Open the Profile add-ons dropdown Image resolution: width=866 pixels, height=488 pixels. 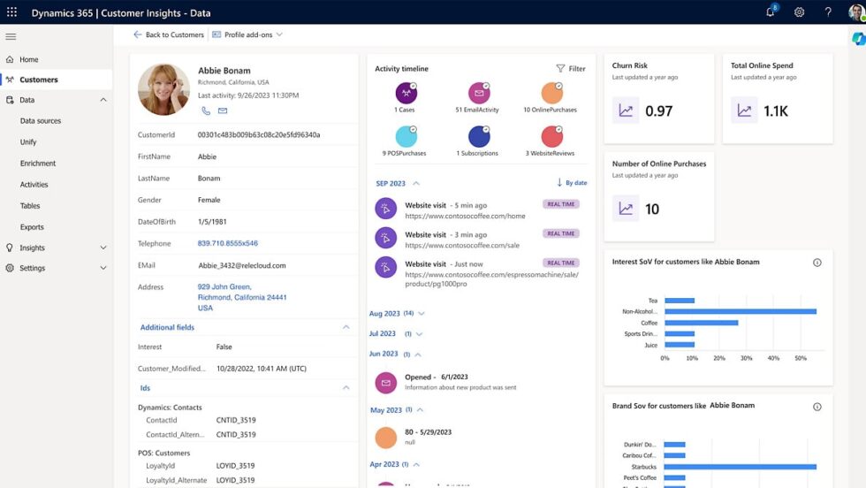coord(247,34)
